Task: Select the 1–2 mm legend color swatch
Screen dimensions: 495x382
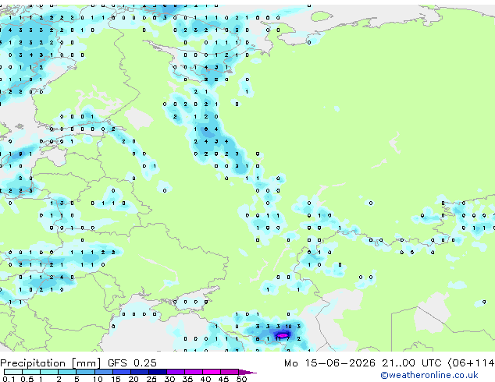Action: pos(49,372)
